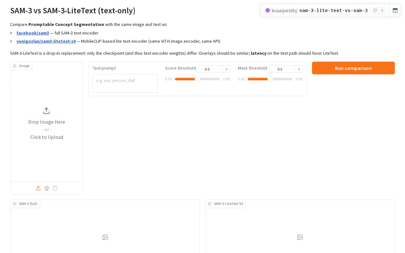
Task: Click the Score threshold number box
Action: (x=209, y=69)
